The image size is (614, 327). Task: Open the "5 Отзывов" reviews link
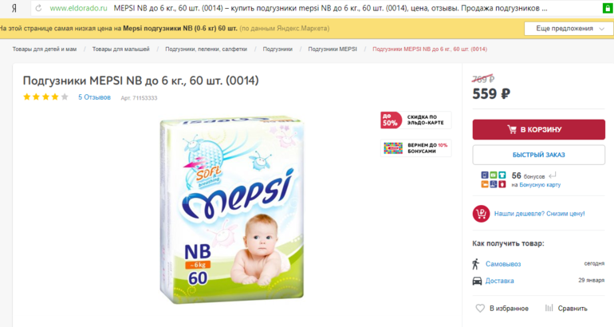[x=94, y=97]
